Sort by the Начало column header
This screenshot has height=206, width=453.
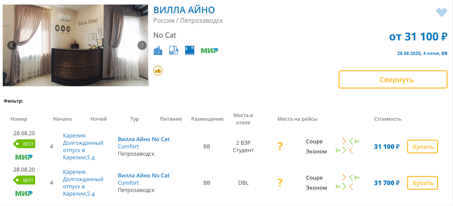[62, 119]
